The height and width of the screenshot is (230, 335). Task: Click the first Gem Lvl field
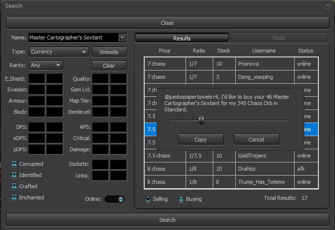[x=101, y=90]
